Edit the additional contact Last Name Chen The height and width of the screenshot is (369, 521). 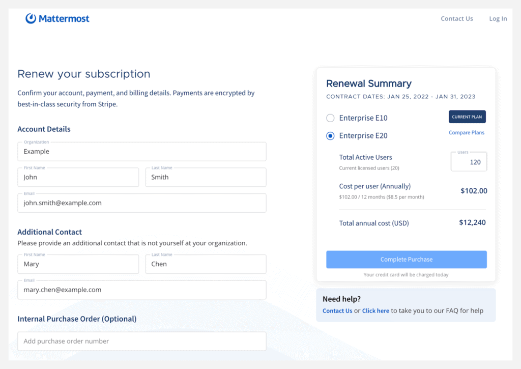tap(206, 264)
